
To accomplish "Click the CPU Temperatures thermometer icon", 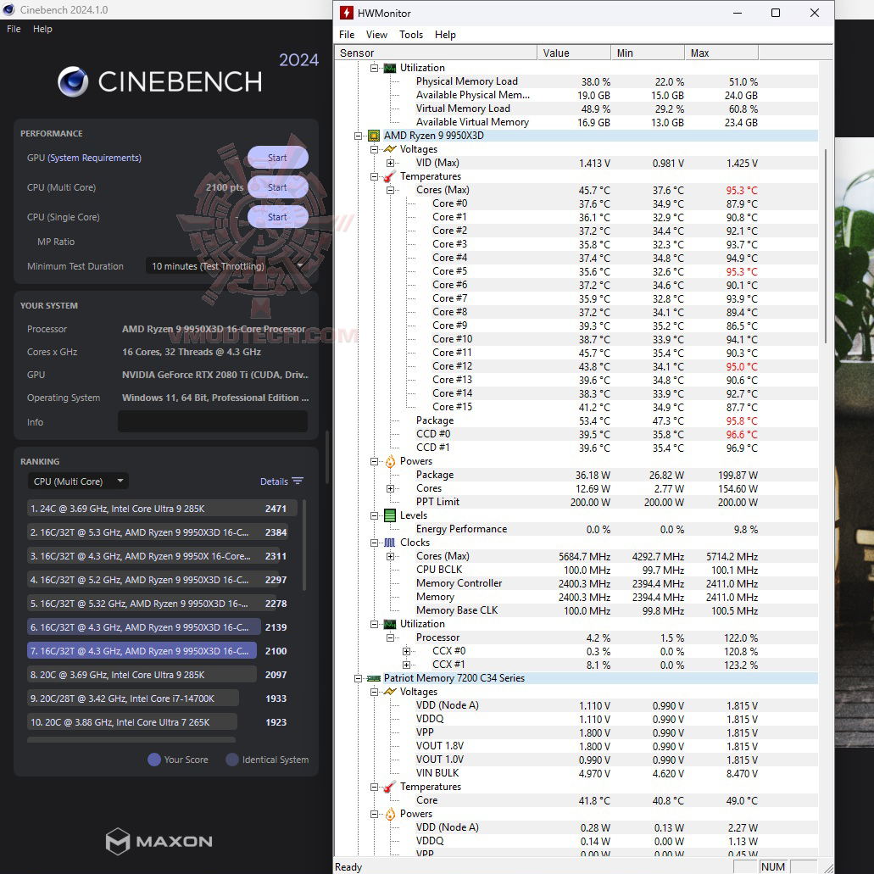I will click(390, 176).
